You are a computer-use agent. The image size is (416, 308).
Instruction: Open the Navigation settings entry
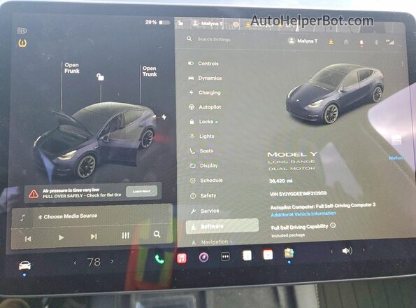tap(211, 242)
